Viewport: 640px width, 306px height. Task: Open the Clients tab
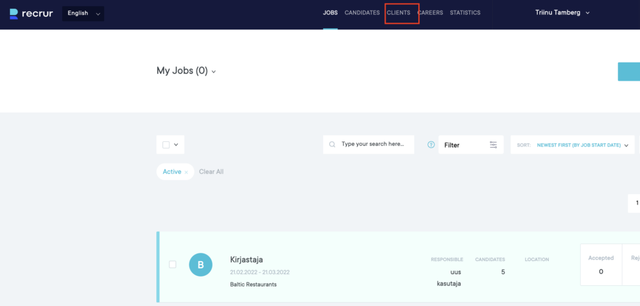[x=399, y=13]
